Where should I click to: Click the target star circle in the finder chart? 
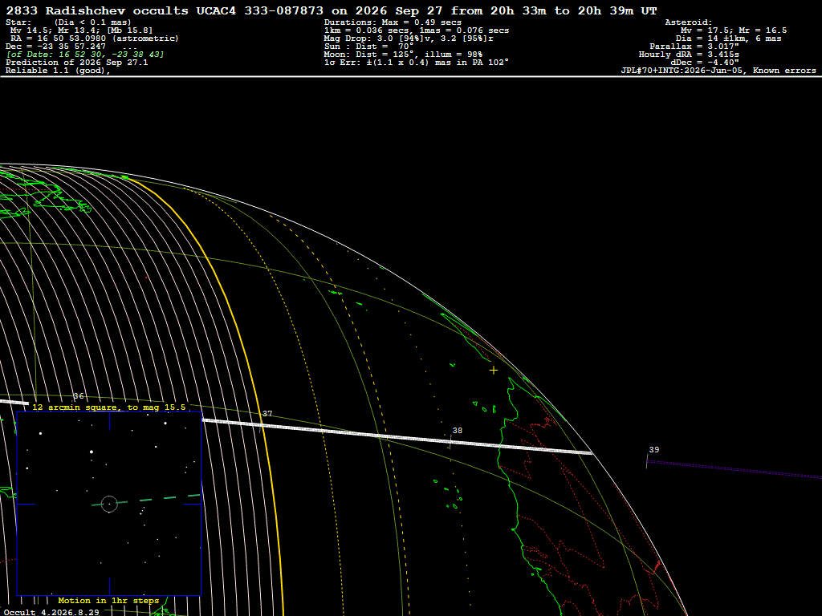(109, 504)
